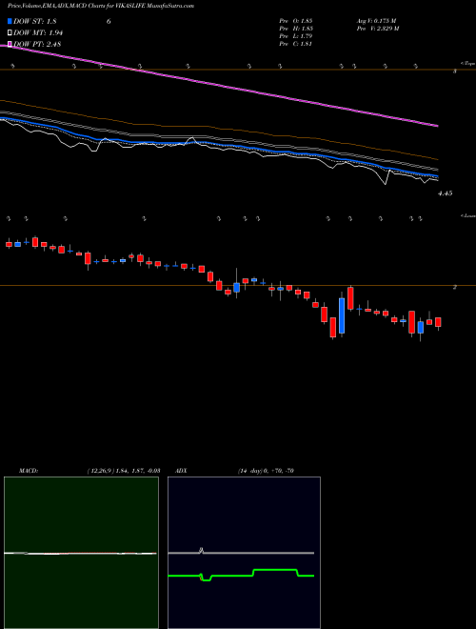Viewport: 476px width, 629px height.
Task: Click the tall blue candlestick near the recent low
Action: coord(342,315)
